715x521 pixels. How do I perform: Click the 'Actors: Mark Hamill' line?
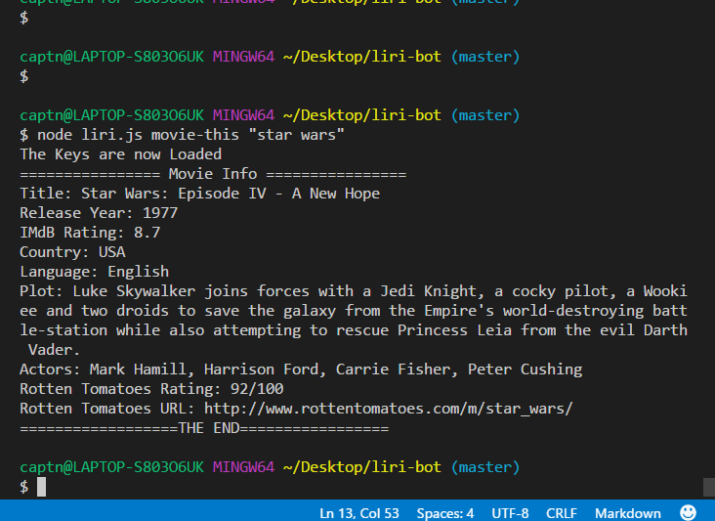(x=301, y=369)
